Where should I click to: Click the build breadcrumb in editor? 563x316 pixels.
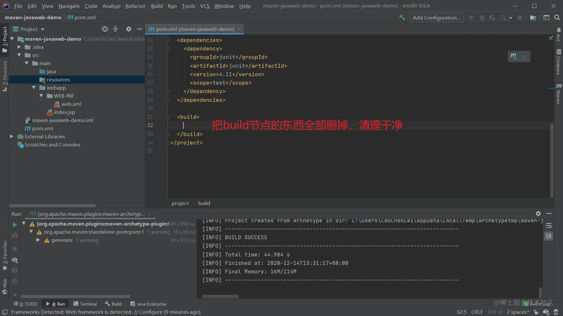point(204,203)
